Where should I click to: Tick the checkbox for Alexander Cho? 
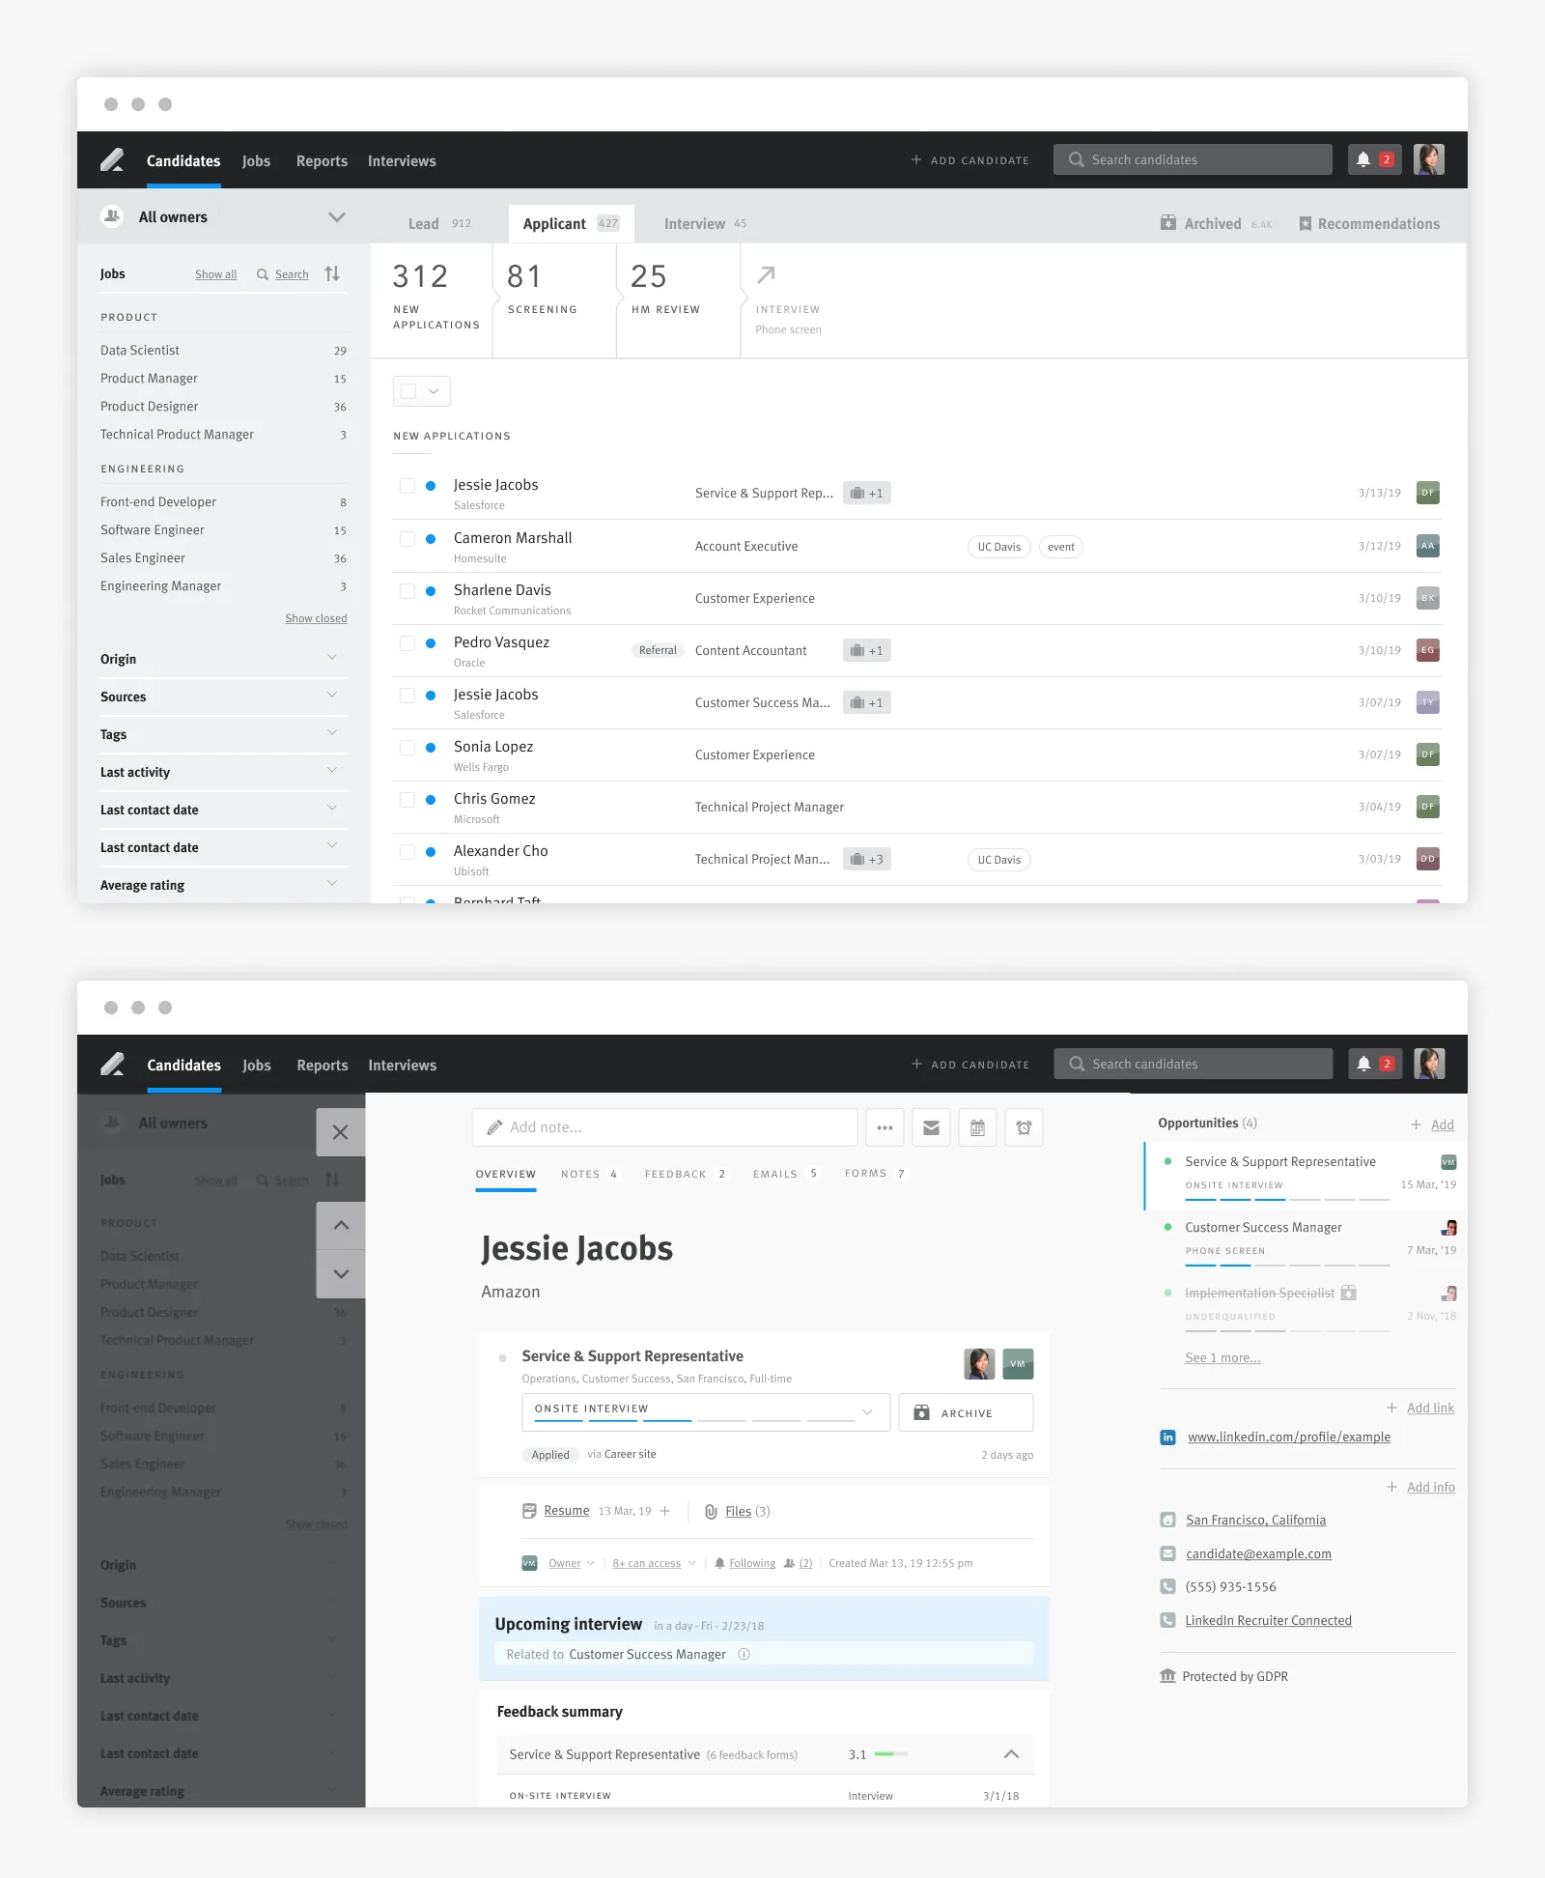407,851
